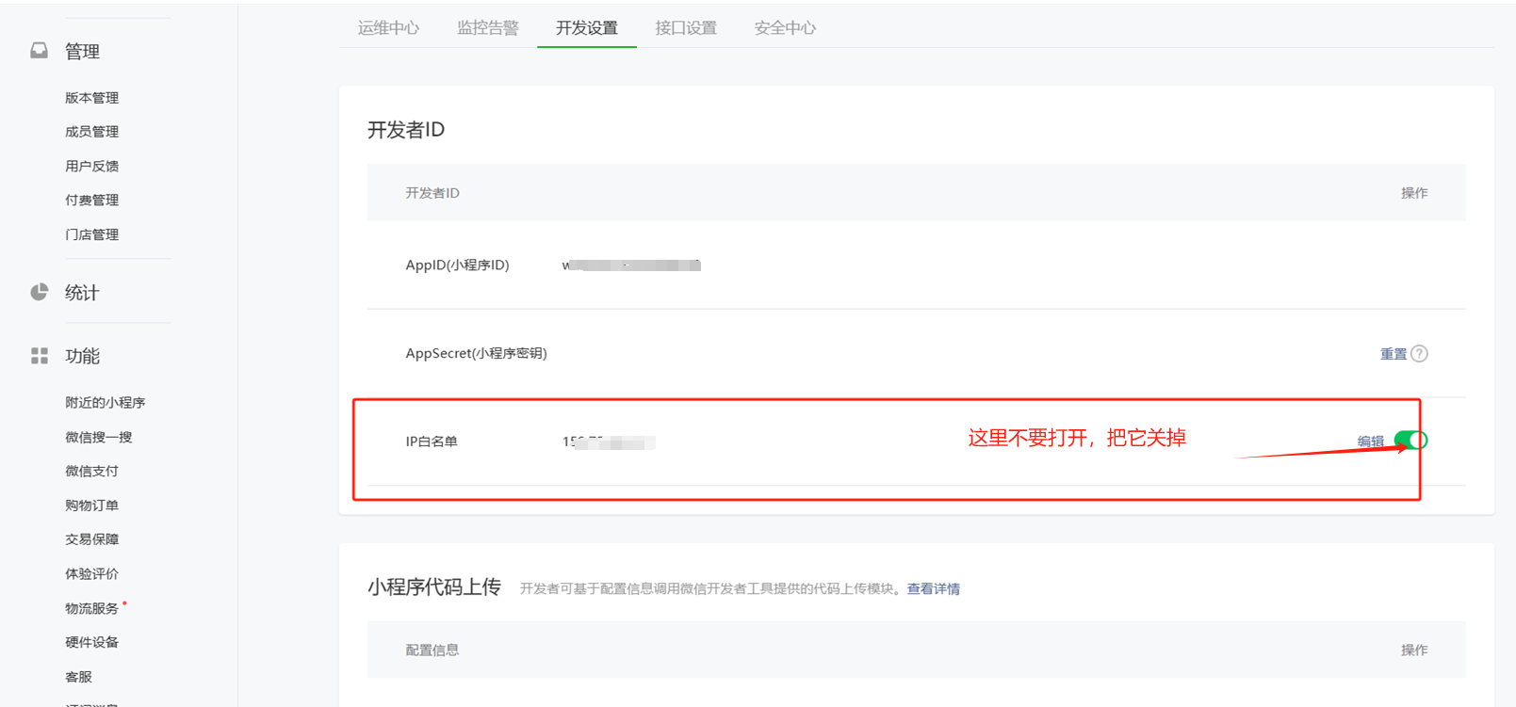This screenshot has height=707, width=1516.
Task: Click the 管理 inbox icon in sidebar
Action: point(39,51)
